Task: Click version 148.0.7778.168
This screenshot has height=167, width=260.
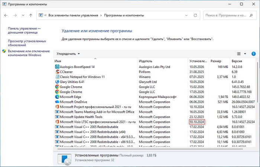Action: point(241,92)
